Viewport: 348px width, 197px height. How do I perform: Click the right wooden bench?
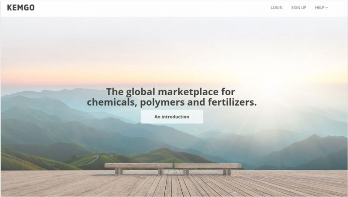pyautogui.click(x=208, y=169)
